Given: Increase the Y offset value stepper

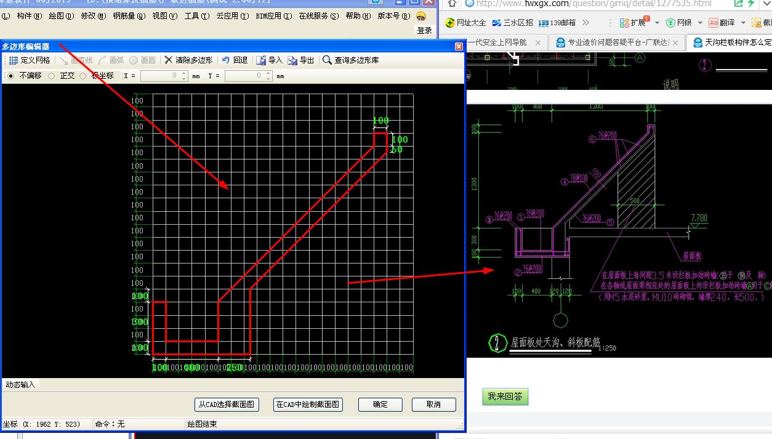Looking at the screenshot, I should pyautogui.click(x=268, y=73).
